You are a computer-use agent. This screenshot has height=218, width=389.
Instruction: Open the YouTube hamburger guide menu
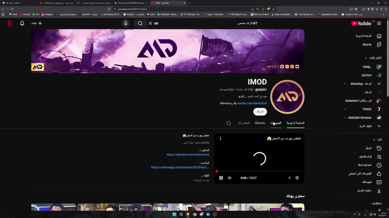pos(379,23)
